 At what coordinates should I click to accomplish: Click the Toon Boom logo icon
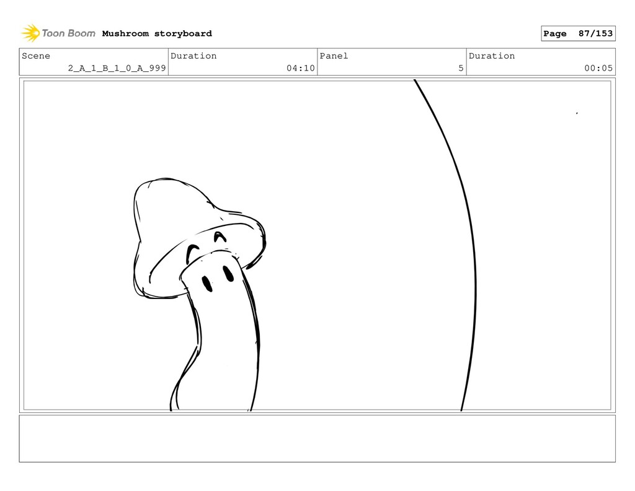tap(31, 33)
